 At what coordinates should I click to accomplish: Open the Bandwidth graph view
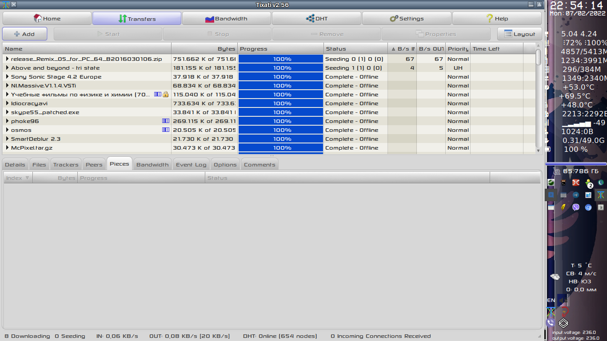tap(227, 19)
